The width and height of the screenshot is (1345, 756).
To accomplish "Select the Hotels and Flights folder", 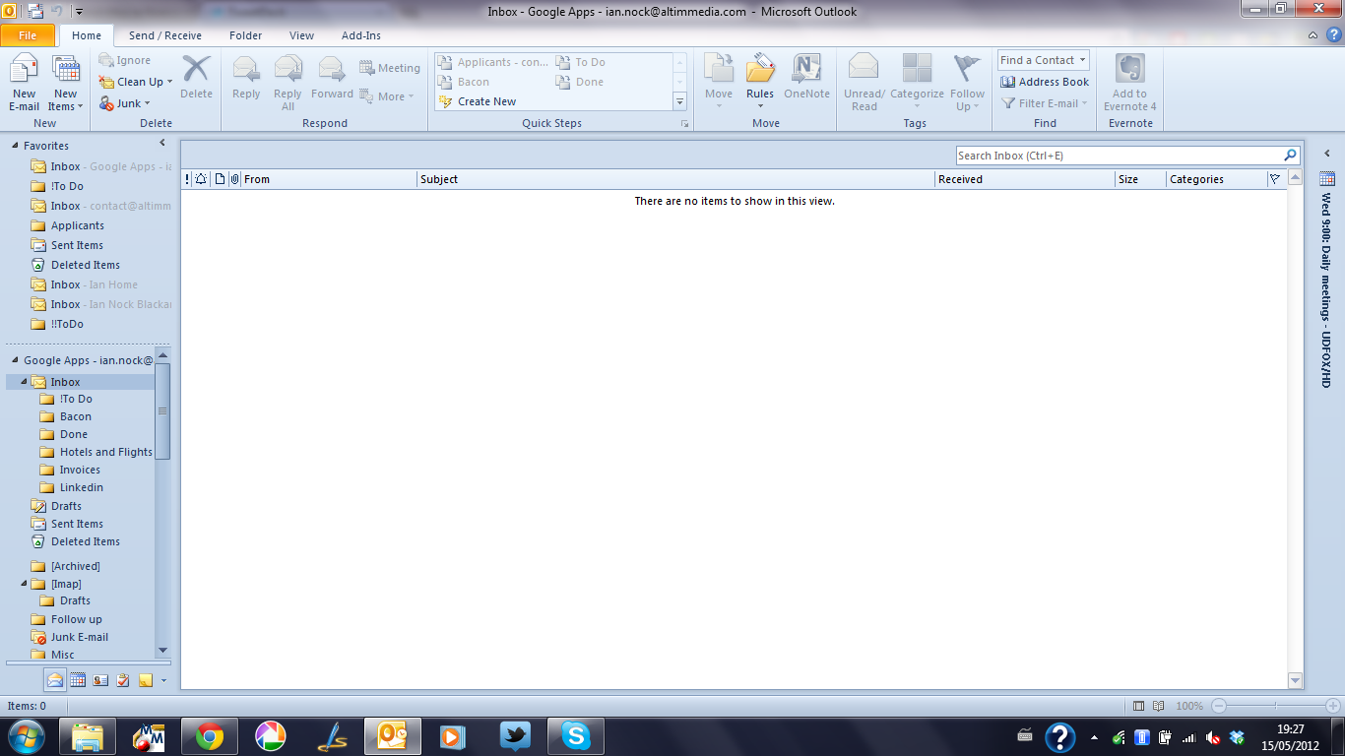I will pos(105,452).
